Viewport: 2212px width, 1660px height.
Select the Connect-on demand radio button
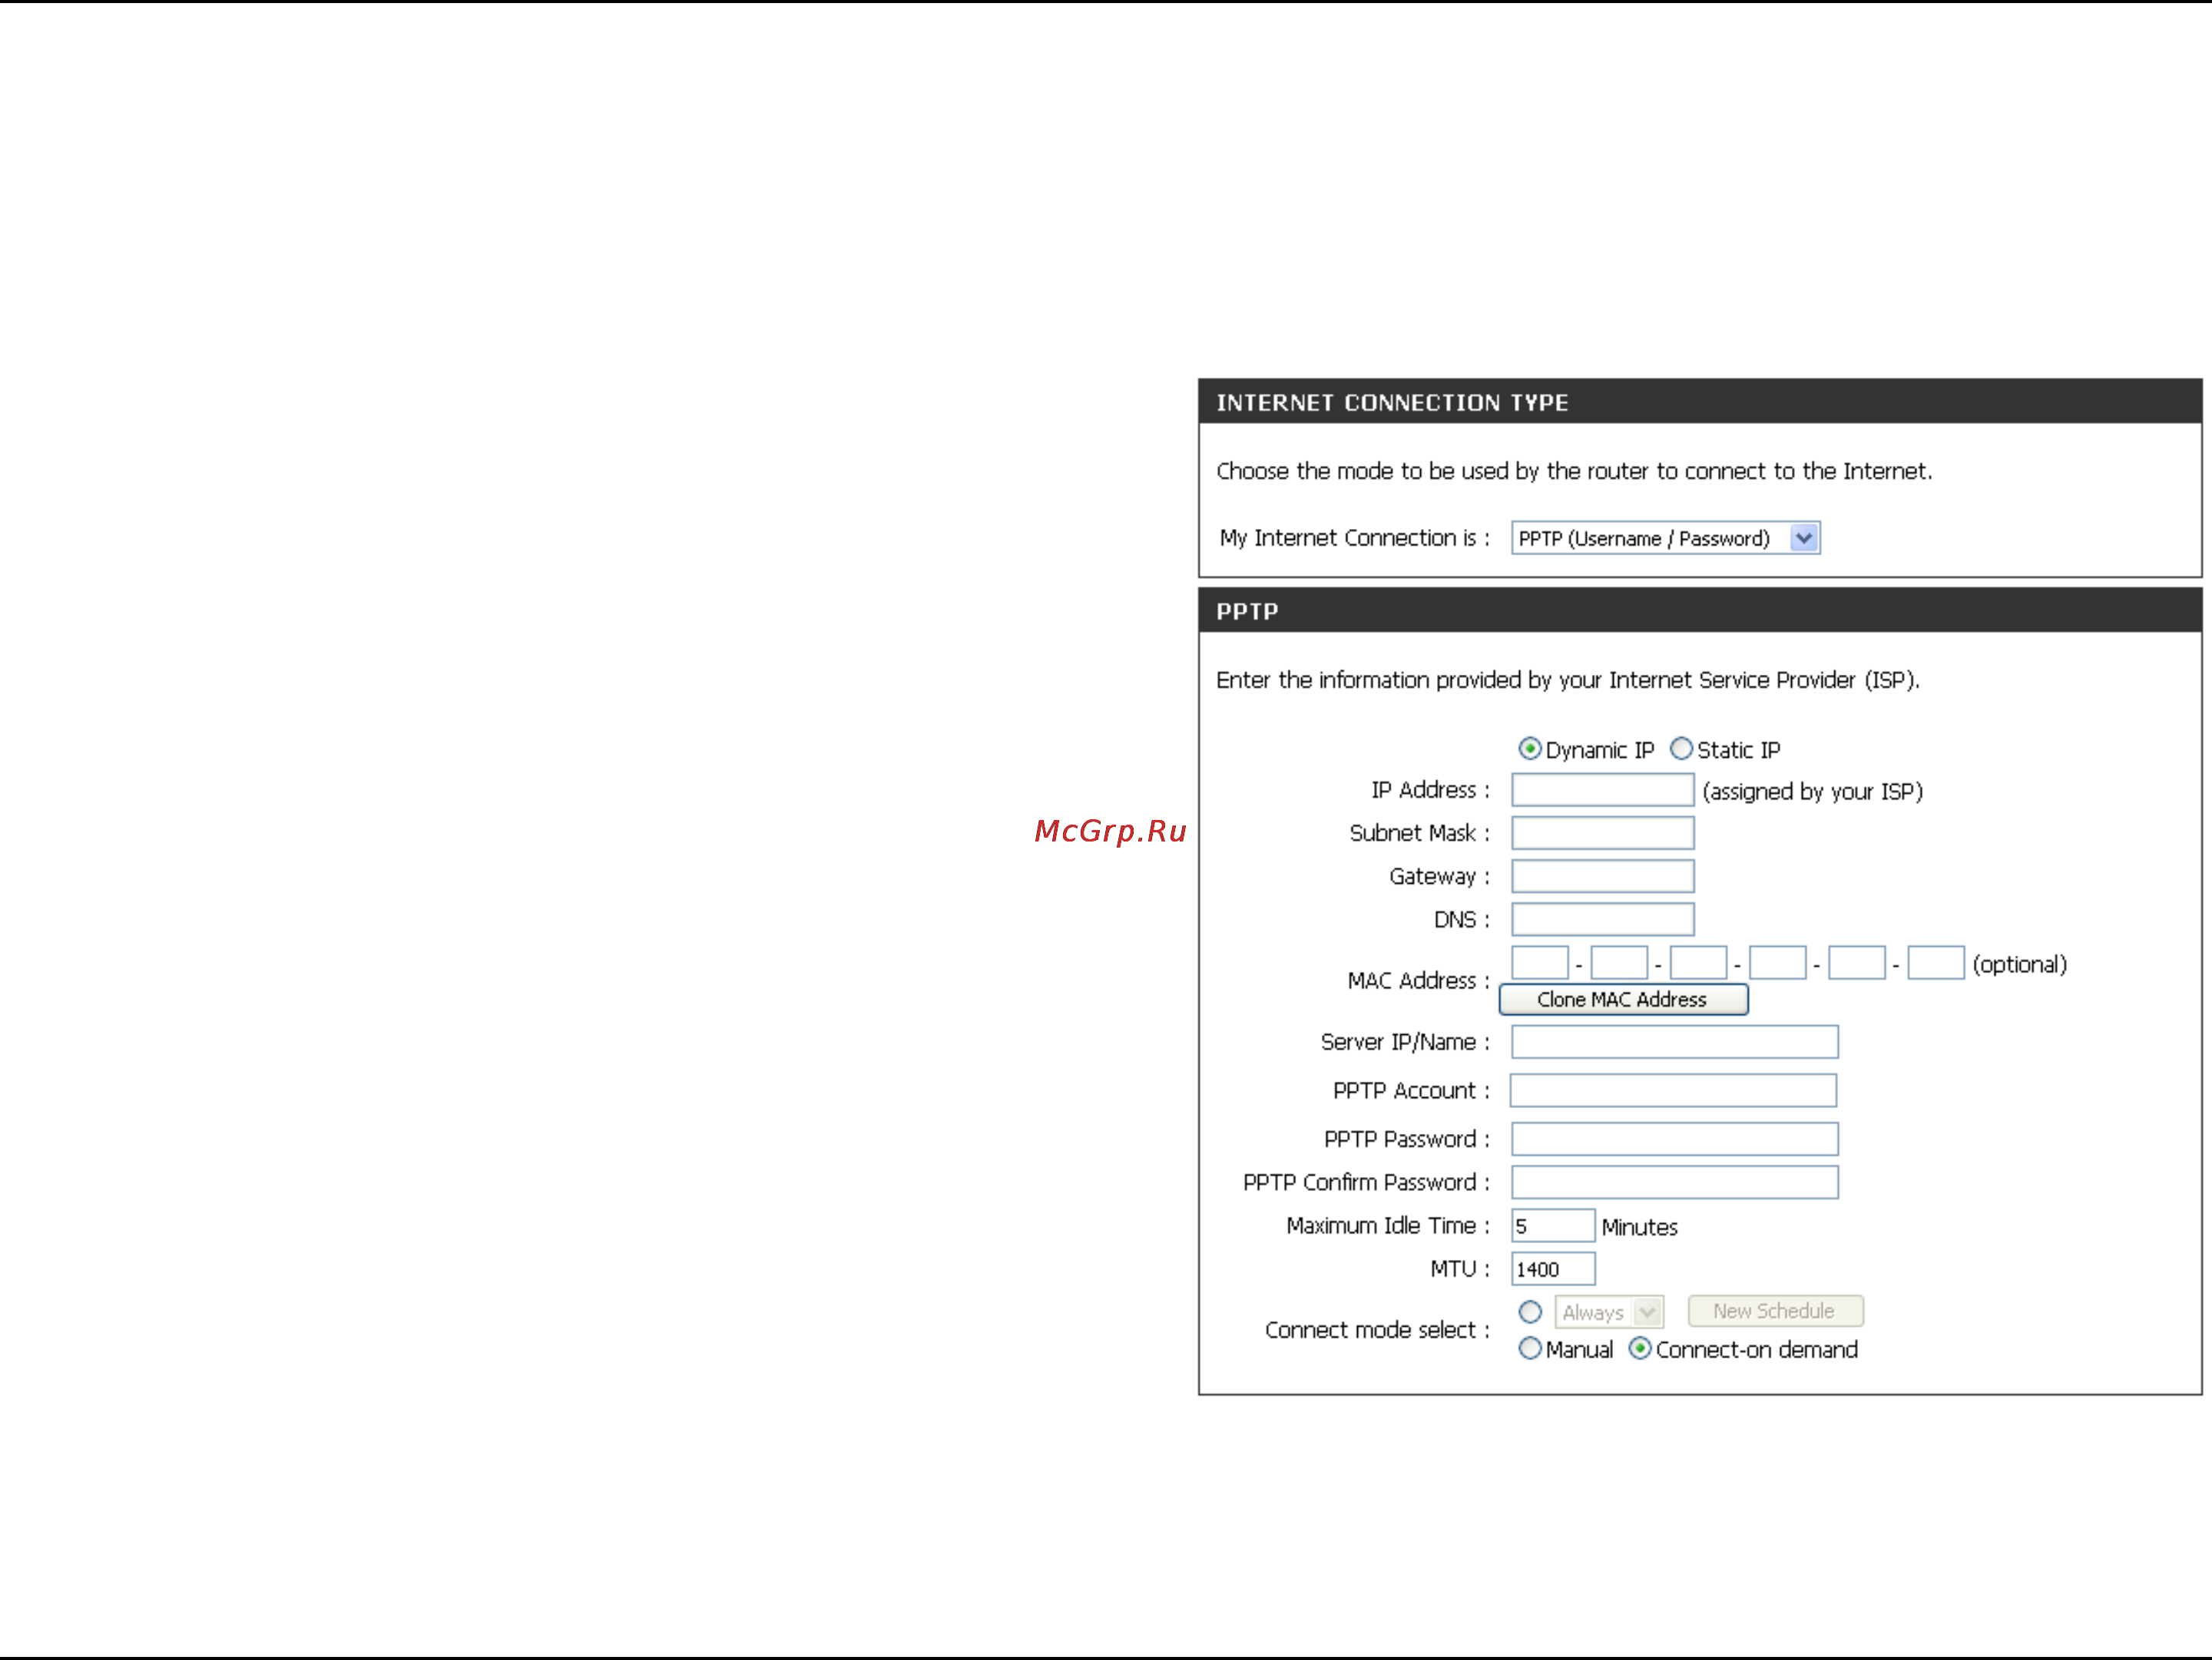[x=1639, y=1348]
